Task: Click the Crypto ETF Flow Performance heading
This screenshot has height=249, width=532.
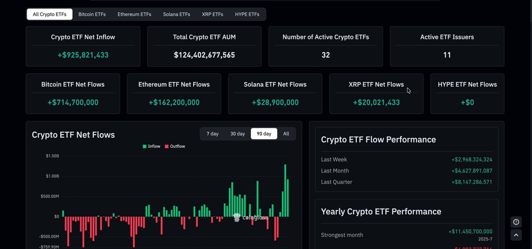Action: tap(379, 140)
